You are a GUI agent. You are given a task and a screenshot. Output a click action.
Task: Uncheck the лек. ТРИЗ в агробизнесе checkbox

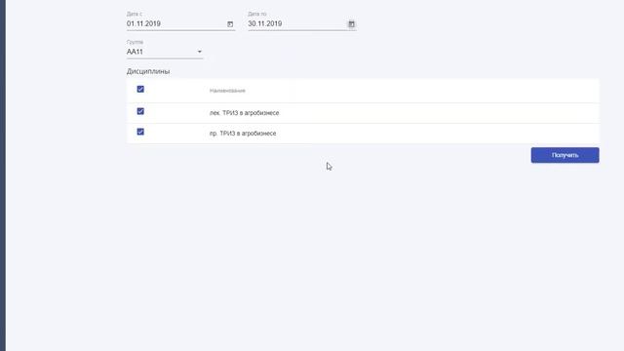140,111
